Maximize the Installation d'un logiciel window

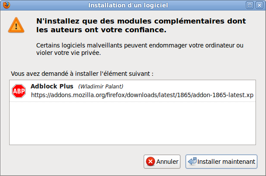click(x=250, y=5)
